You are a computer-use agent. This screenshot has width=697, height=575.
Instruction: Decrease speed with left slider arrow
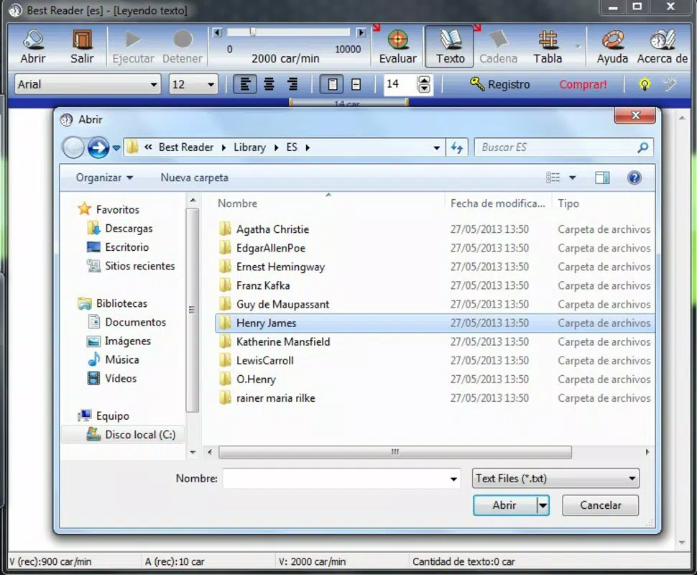click(218, 32)
